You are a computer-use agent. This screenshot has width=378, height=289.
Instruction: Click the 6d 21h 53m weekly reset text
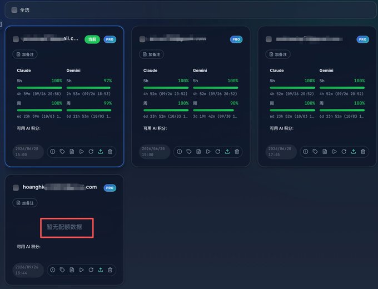point(88,116)
